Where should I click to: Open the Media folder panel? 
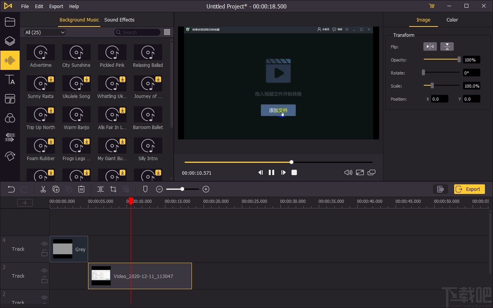(10, 22)
